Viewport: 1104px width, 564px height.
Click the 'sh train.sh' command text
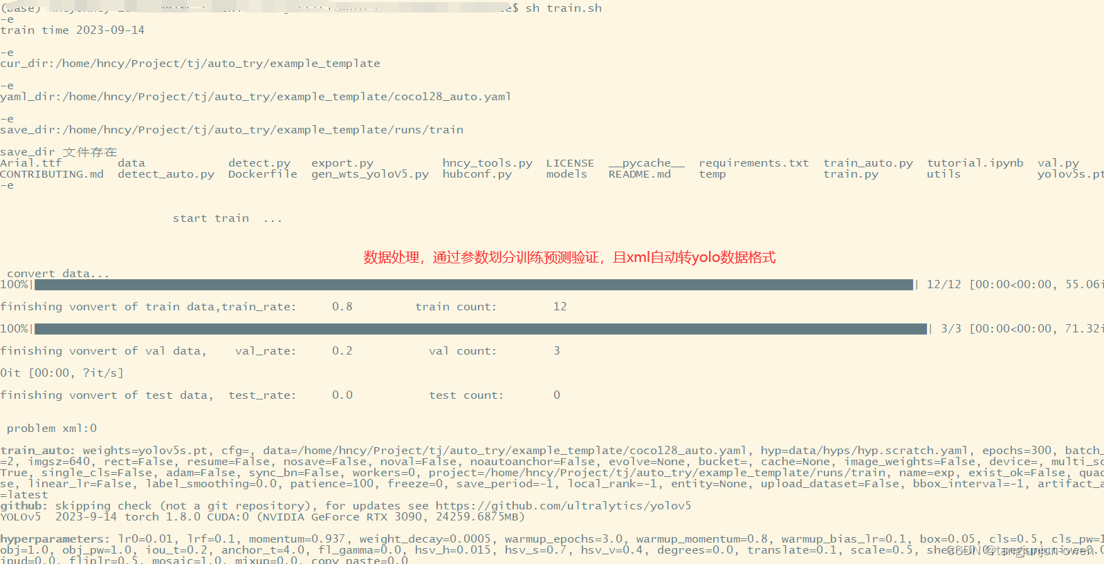564,8
